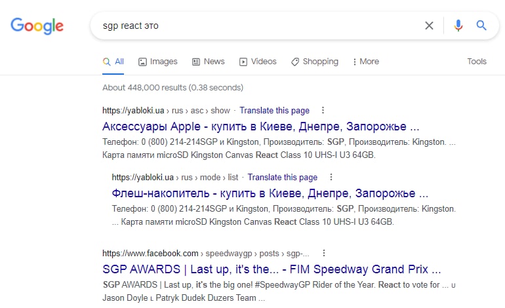This screenshot has height=308, width=505.
Task: Click the Google logo
Action: [x=37, y=26]
